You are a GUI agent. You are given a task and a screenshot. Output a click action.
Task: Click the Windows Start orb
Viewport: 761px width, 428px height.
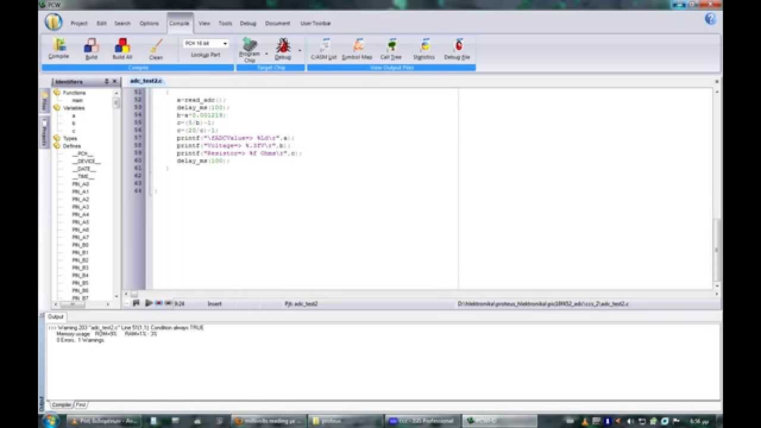tap(50, 421)
